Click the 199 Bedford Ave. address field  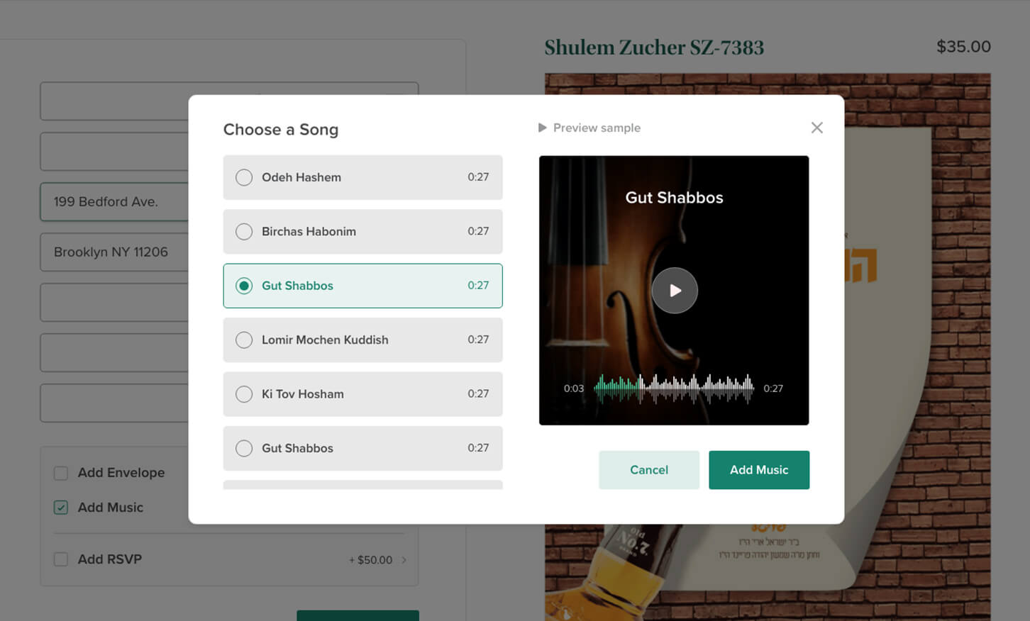(x=114, y=202)
